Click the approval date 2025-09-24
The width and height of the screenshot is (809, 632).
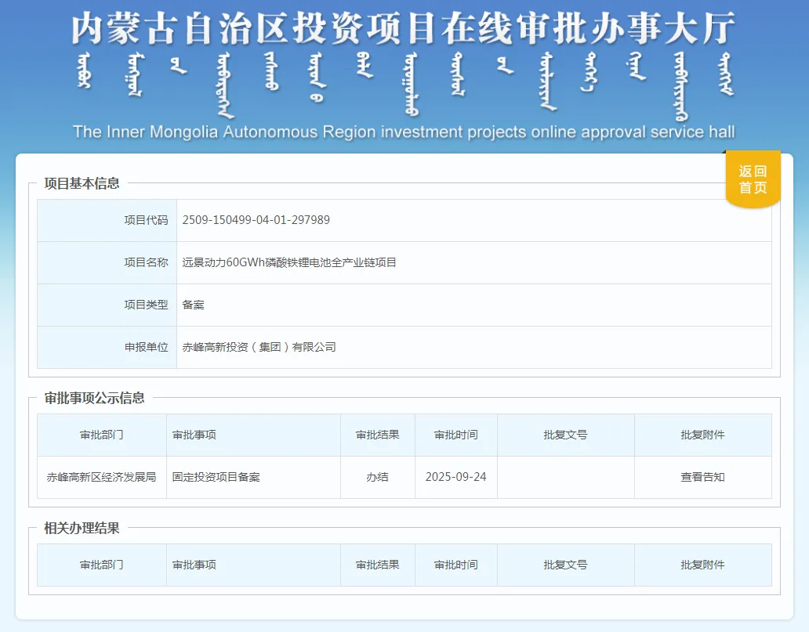click(x=456, y=478)
